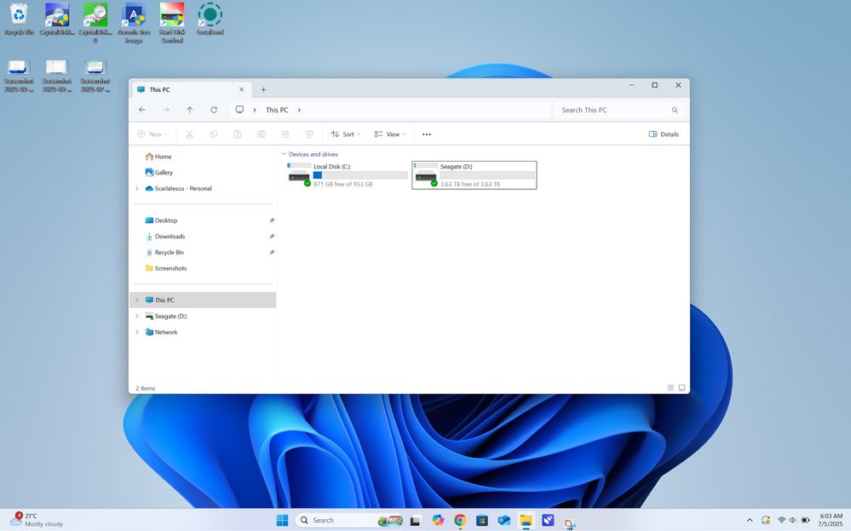This screenshot has width=851, height=531.
Task: Expand the This PC sidebar node
Action: coord(137,300)
